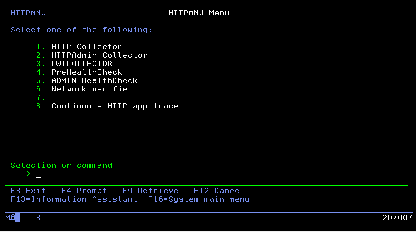Click the ===> command prompt arrow
This screenshot has width=416, height=232.
tap(20, 174)
